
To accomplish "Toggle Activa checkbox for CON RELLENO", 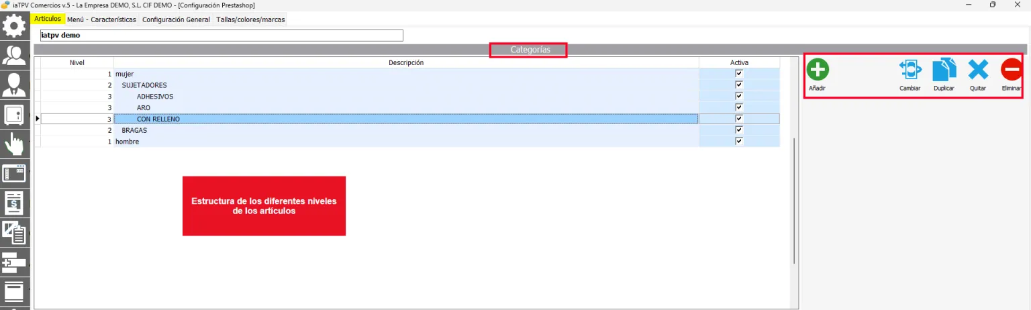I will 739,119.
